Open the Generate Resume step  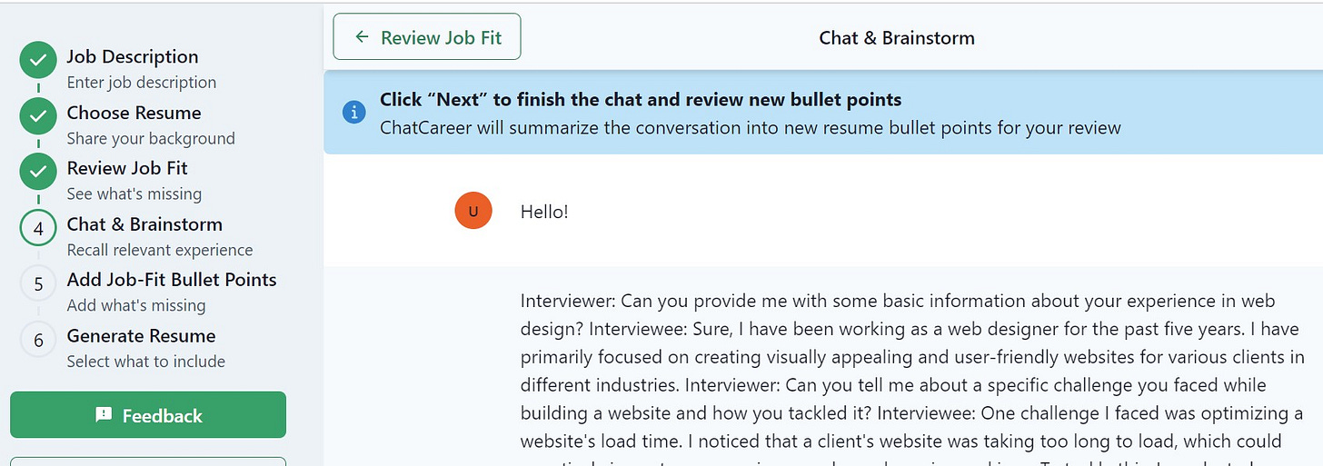click(142, 336)
